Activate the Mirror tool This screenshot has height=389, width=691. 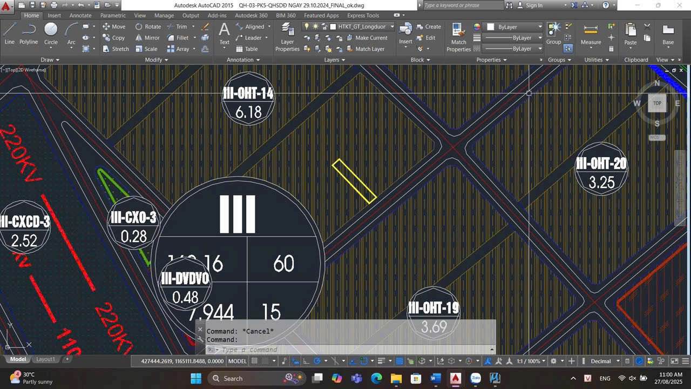pos(148,38)
